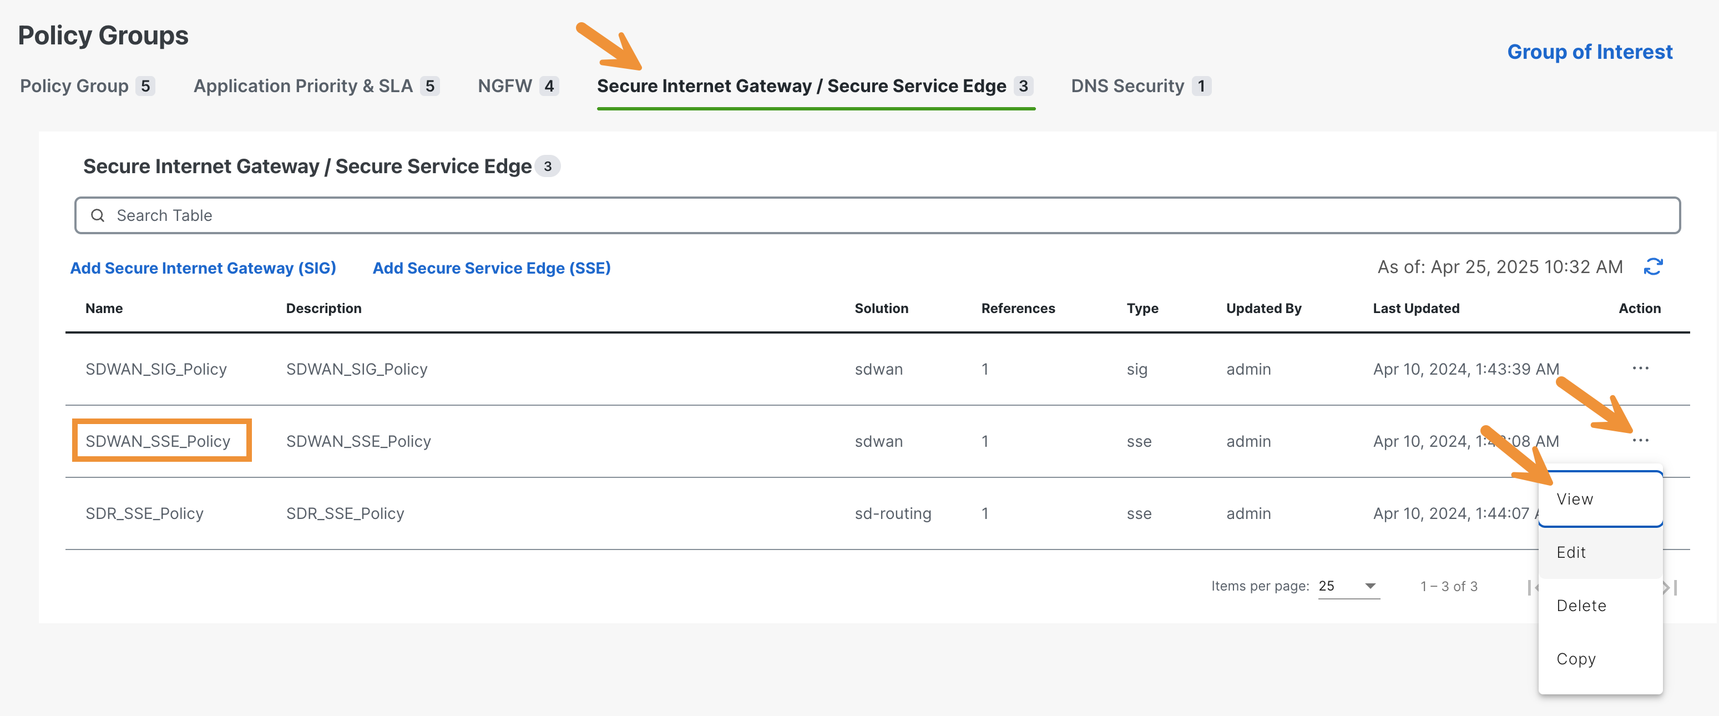Click the refresh table icon
The image size is (1719, 716).
(x=1653, y=267)
